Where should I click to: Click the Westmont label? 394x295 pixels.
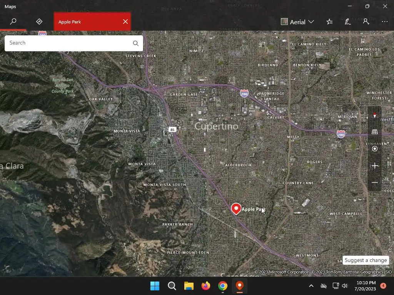307,255
